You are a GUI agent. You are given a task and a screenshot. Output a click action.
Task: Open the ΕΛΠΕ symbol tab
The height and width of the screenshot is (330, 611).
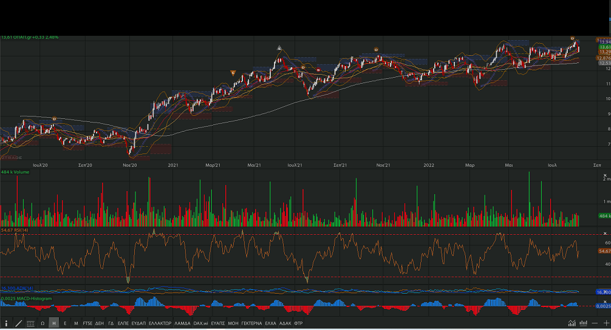[x=123, y=323]
